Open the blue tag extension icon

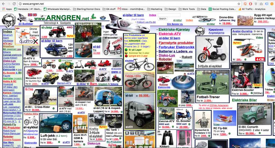point(267,4)
